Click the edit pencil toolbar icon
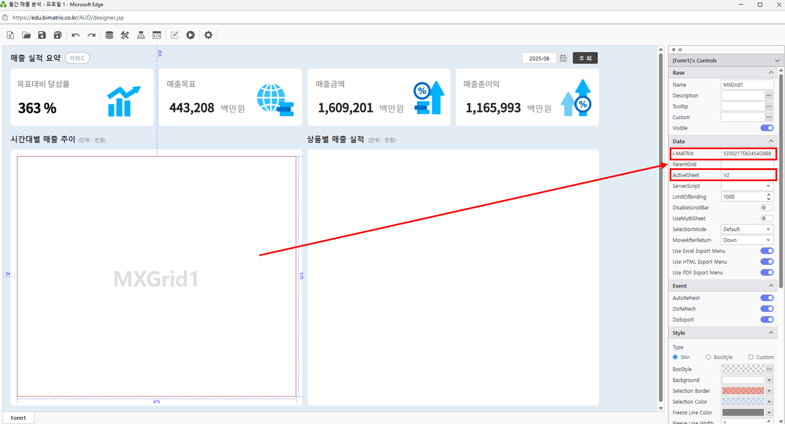 (175, 35)
